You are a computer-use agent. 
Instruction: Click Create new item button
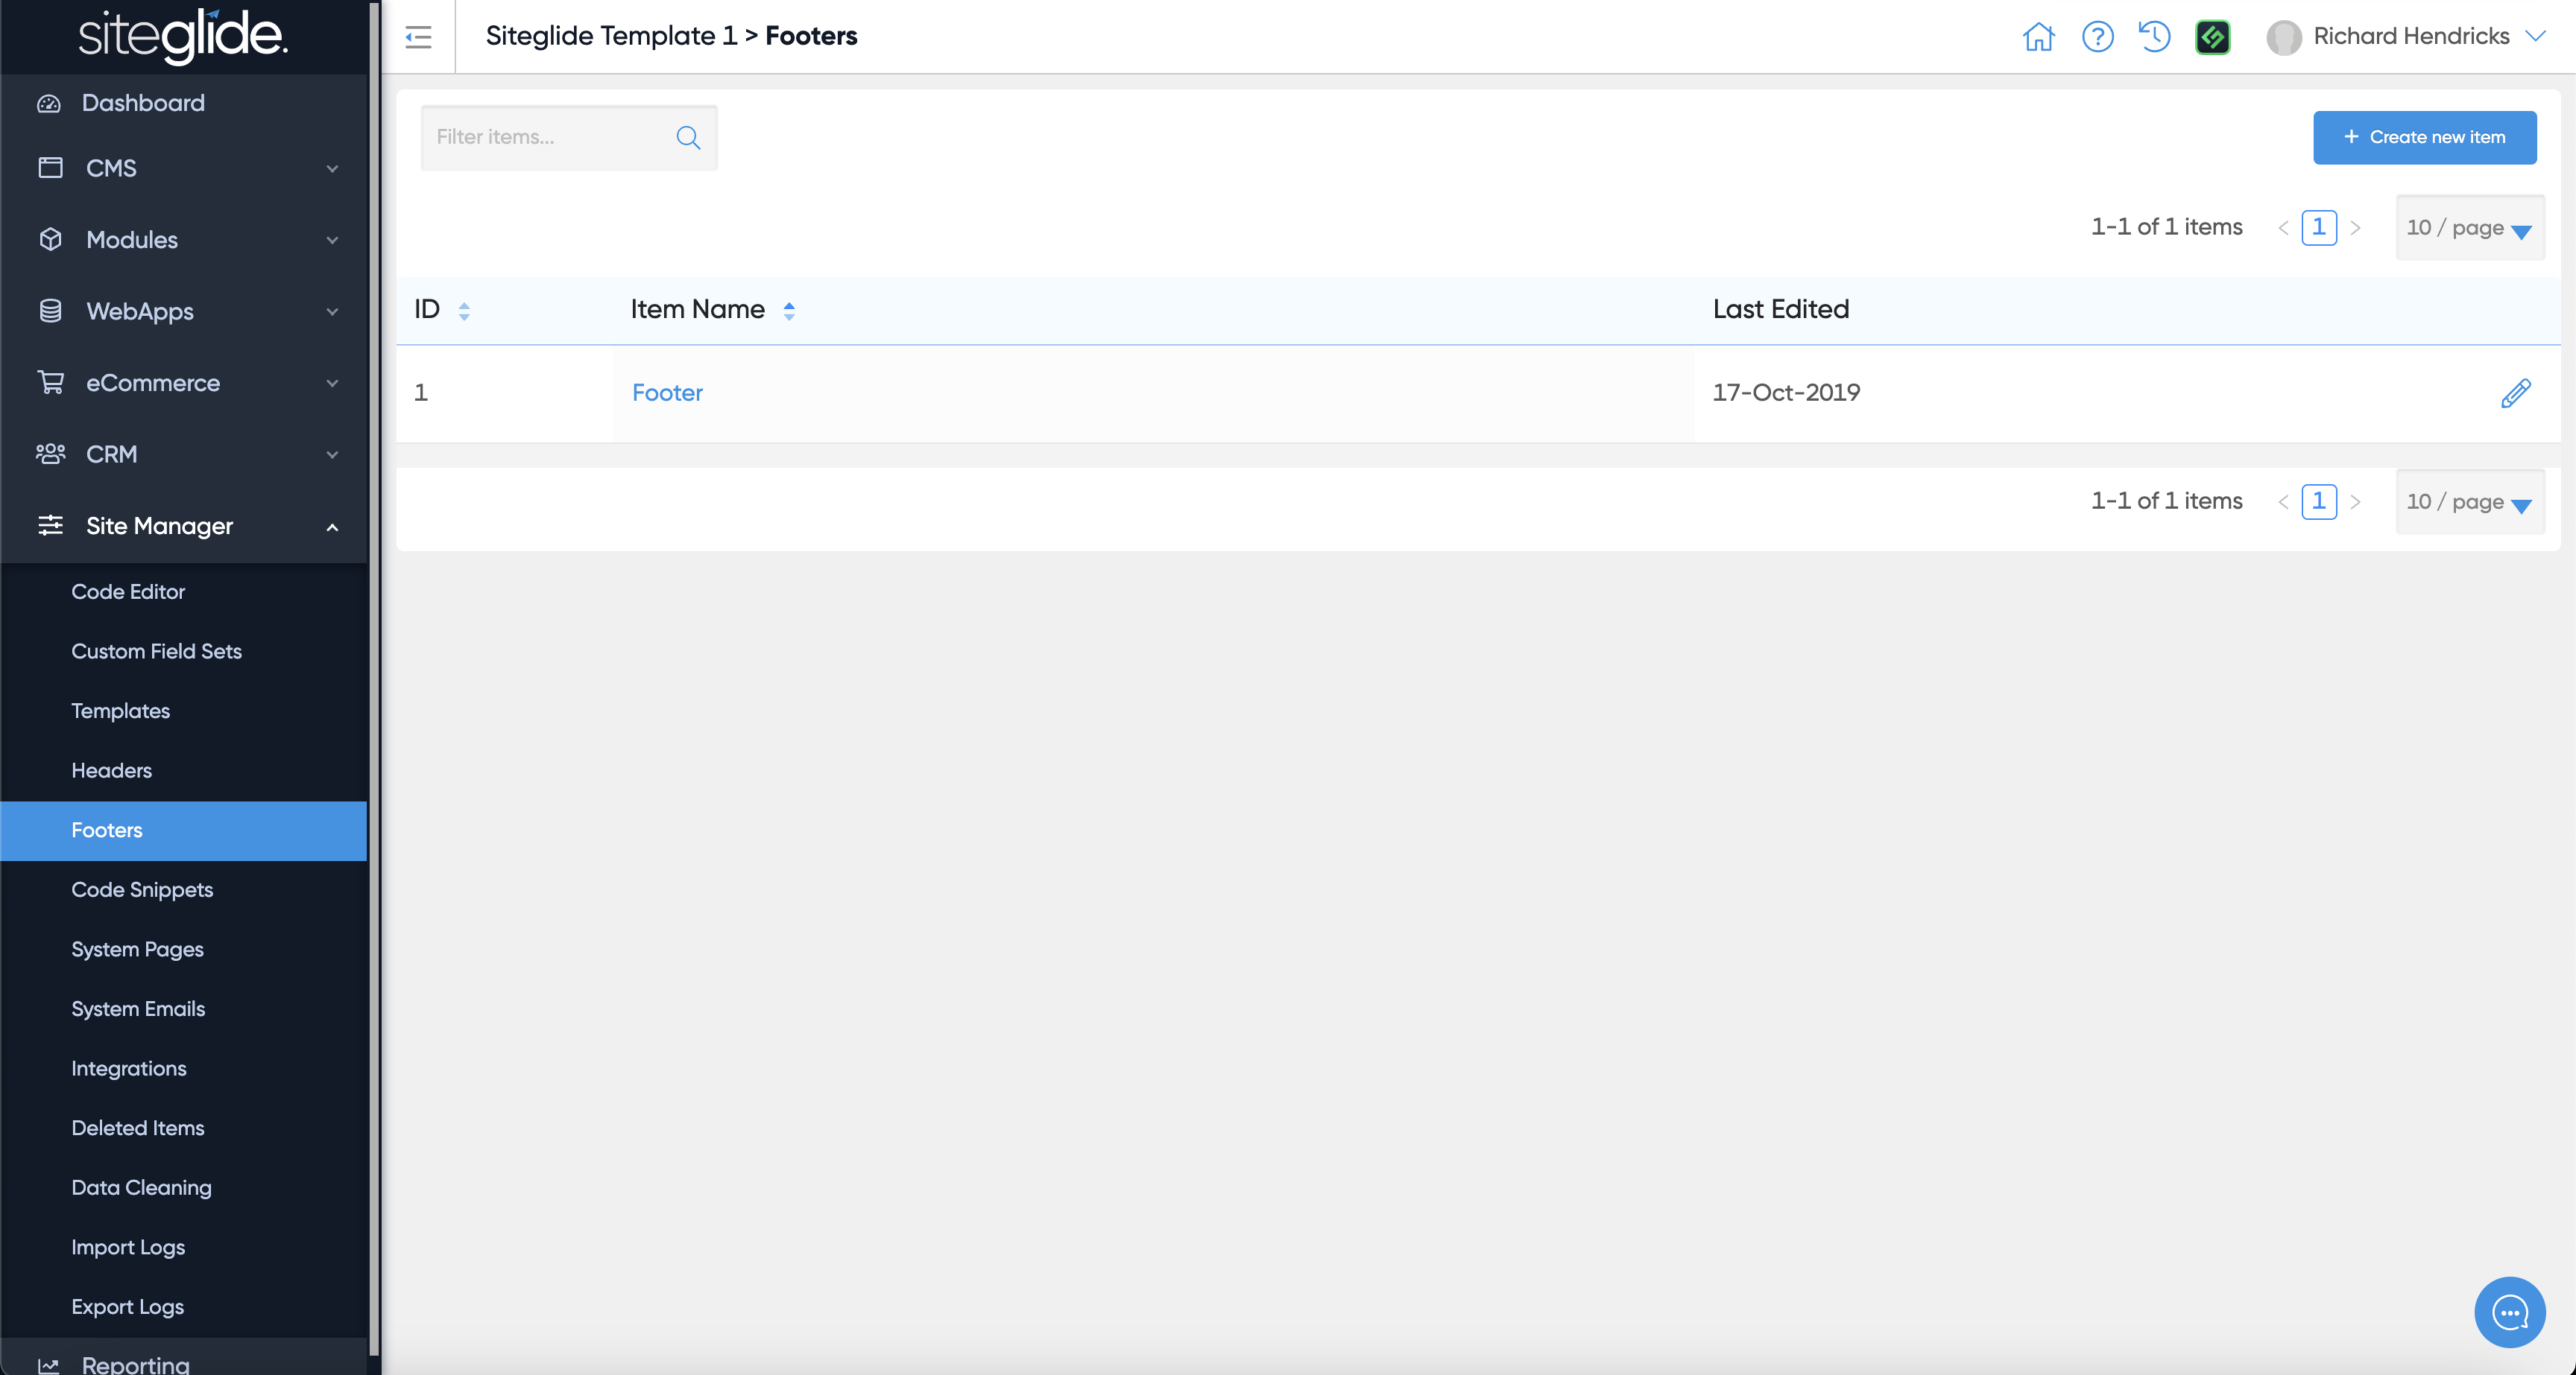[x=2424, y=137]
